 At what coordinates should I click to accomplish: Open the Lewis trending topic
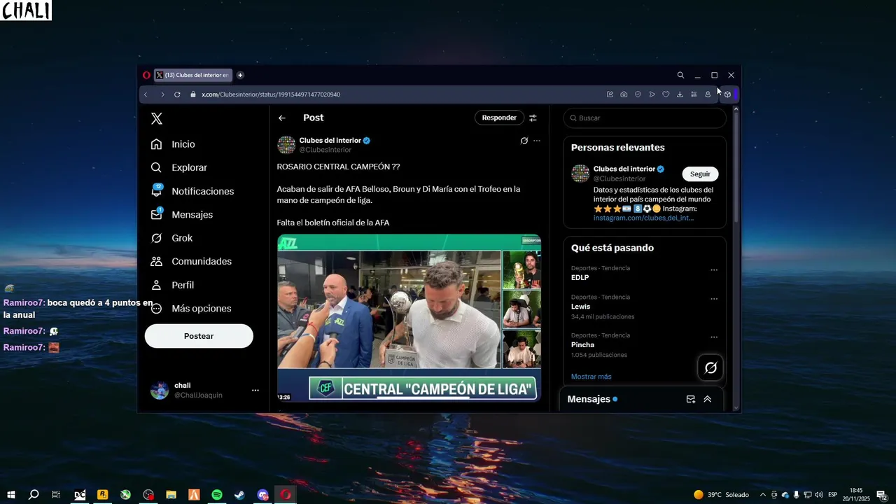pyautogui.click(x=580, y=307)
